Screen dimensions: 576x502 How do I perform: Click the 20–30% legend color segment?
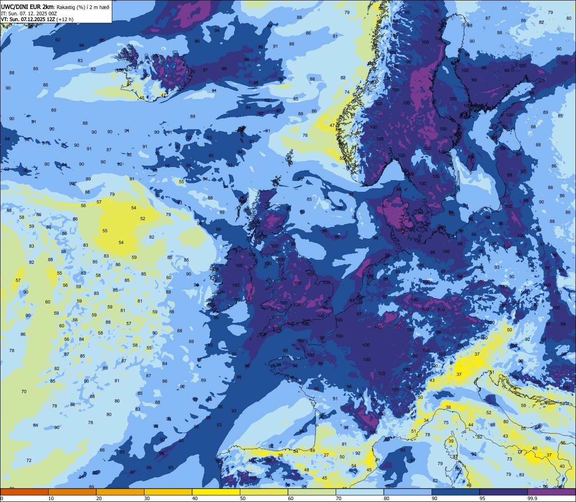pos(120,492)
